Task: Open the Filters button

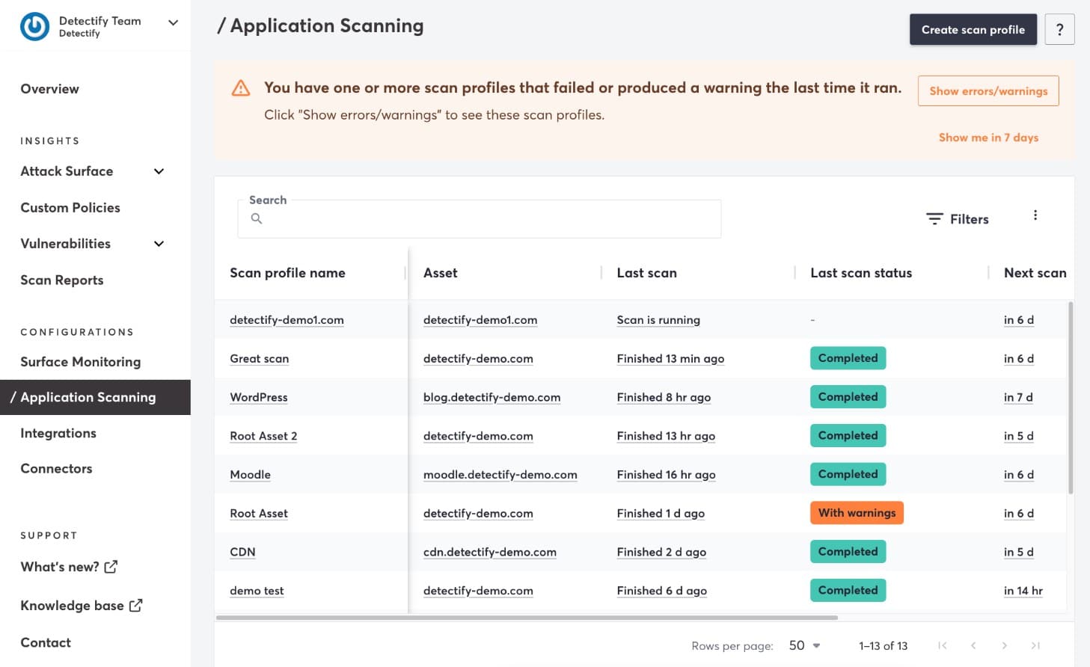Action: [958, 218]
